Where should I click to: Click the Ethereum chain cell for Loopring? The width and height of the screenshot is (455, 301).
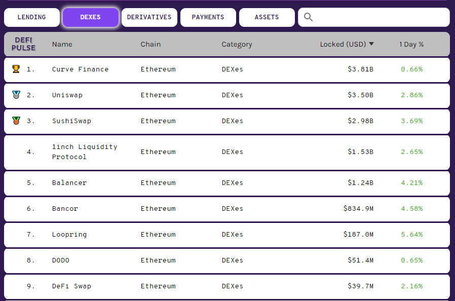click(x=158, y=235)
